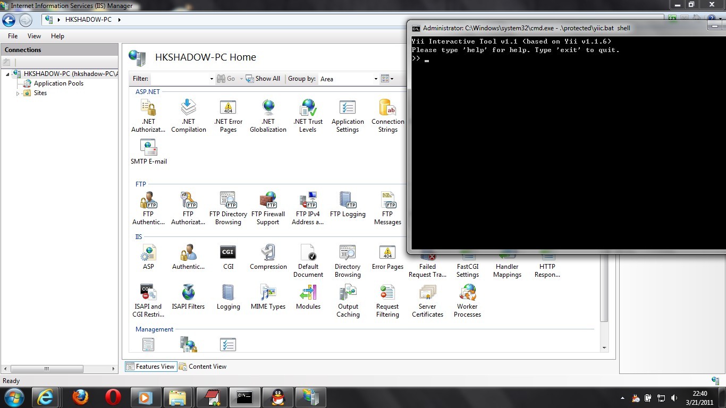
Task: Open the FTP Authentication feature
Action: 148,208
